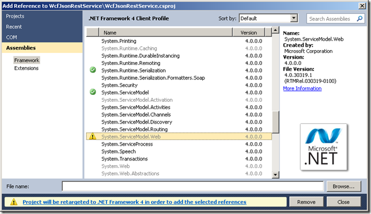Select the Framework subcategory
Image resolution: width=371 pixels, height=214 pixels.
[26, 60]
